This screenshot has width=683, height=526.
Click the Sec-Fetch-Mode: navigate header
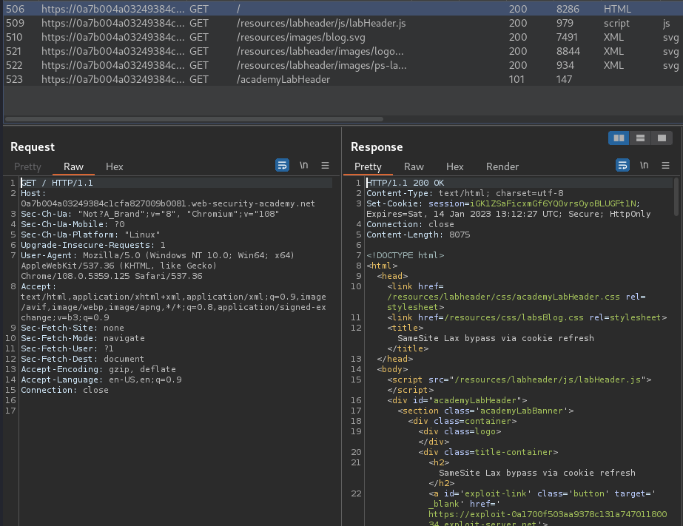tap(83, 338)
